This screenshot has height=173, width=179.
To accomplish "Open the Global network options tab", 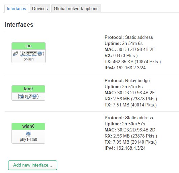I will 76,8.
